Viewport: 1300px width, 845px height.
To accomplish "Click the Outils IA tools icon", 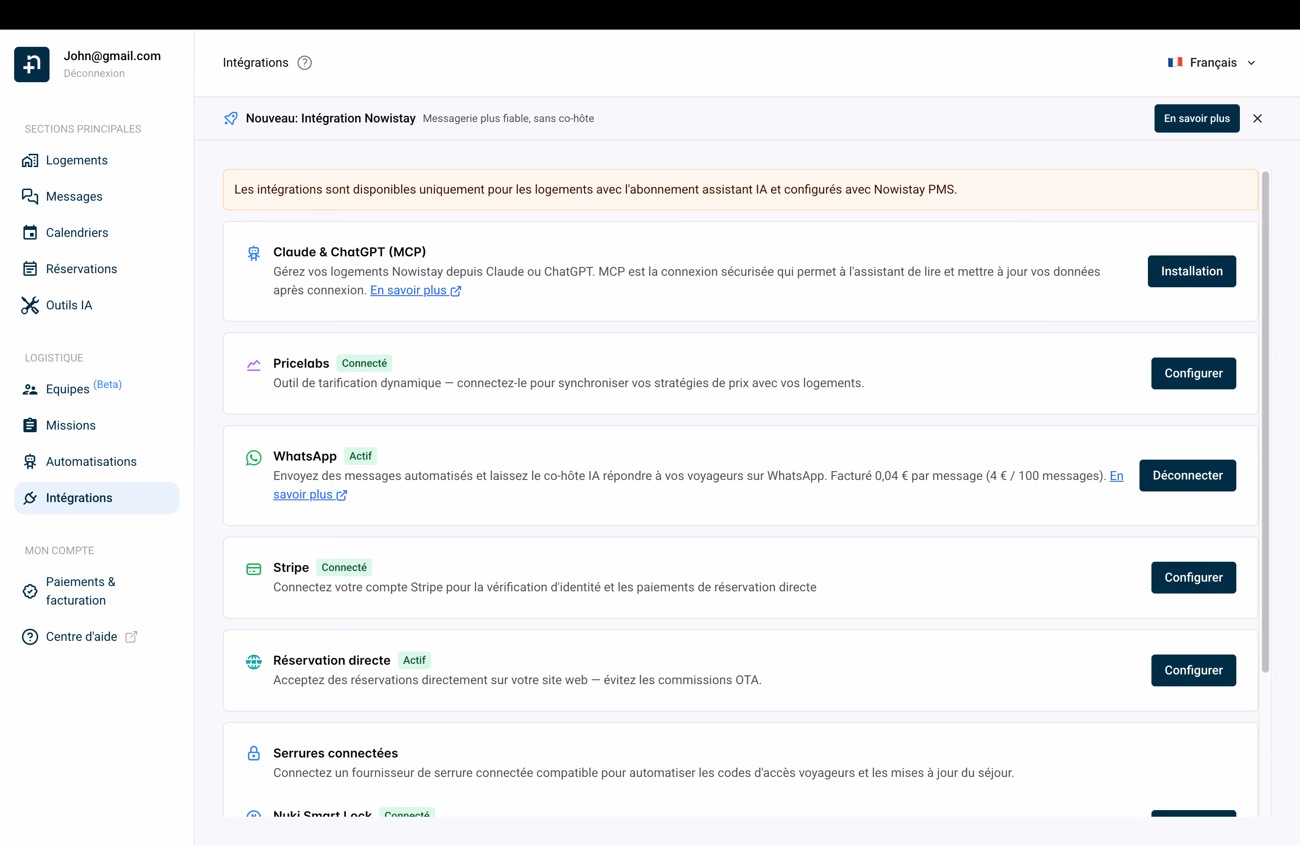I will [x=30, y=305].
